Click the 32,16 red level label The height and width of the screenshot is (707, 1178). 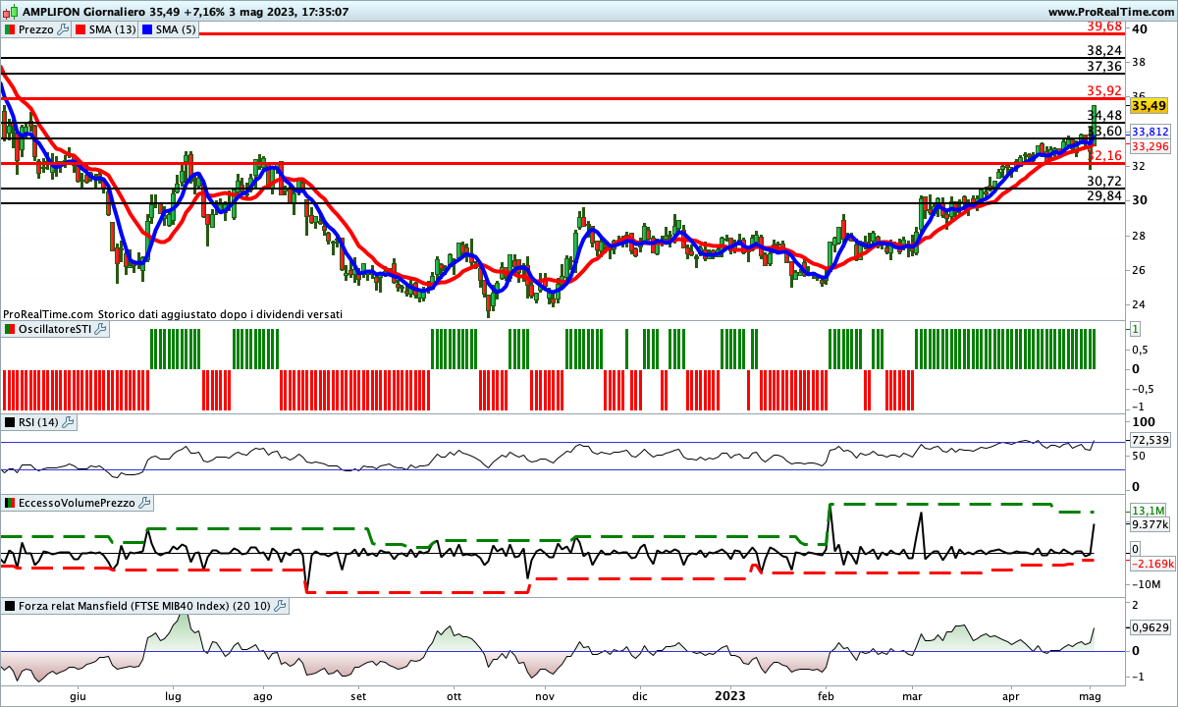[1105, 156]
